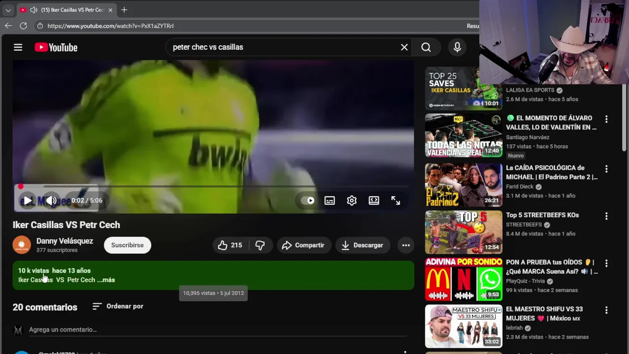Open the YouTube hamburger guide menu
This screenshot has height=354, width=629.
[18, 47]
